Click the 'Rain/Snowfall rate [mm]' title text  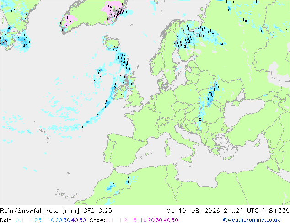[40, 210]
